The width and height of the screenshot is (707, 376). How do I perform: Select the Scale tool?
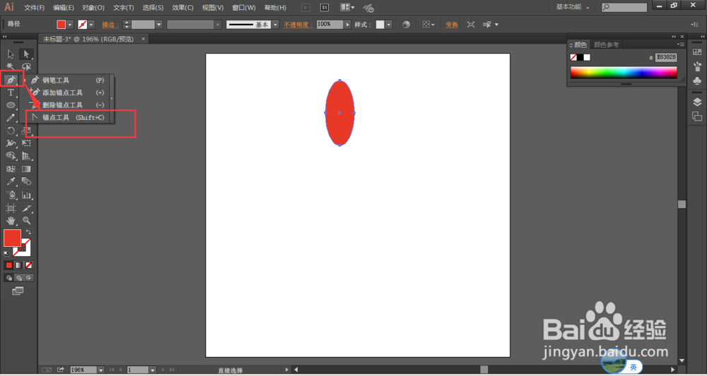(x=26, y=131)
